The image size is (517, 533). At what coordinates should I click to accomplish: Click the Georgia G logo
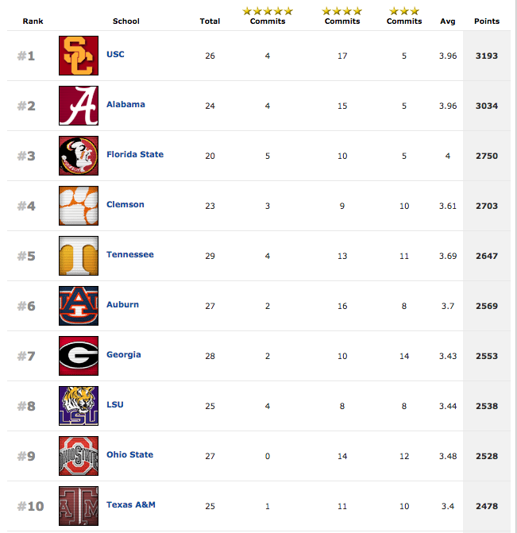[x=79, y=356]
